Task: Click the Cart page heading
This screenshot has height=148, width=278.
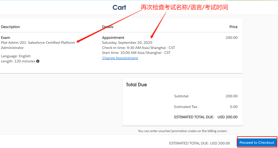Action: [119, 7]
